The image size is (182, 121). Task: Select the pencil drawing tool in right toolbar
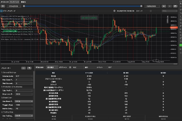click(x=181, y=26)
